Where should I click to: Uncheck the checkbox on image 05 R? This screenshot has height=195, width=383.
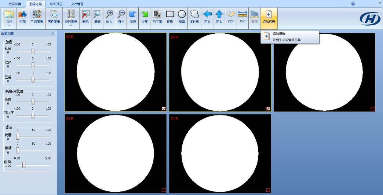coord(164,108)
